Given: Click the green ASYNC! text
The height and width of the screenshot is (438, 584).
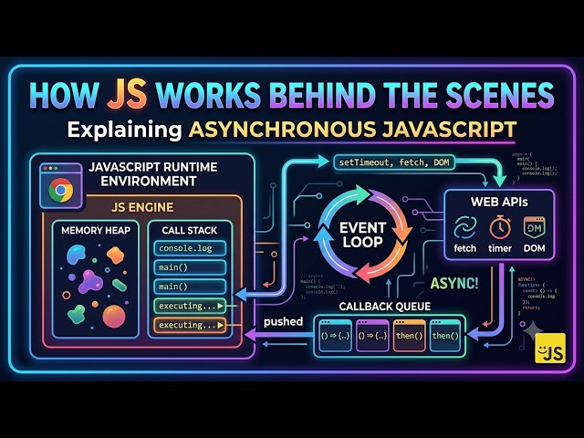Looking at the screenshot, I should coord(454,284).
